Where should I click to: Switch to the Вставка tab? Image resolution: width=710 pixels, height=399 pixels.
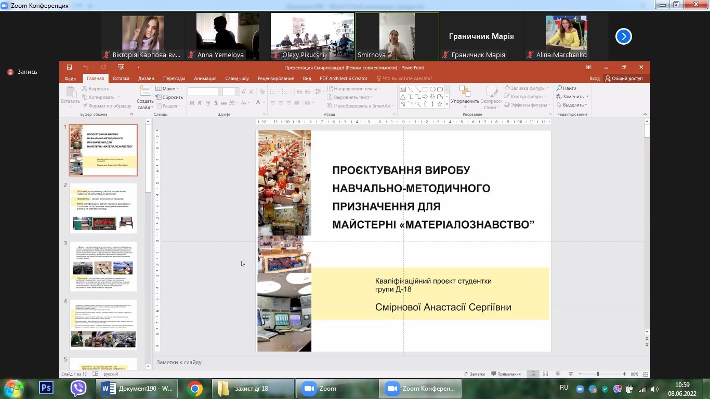[x=121, y=78]
